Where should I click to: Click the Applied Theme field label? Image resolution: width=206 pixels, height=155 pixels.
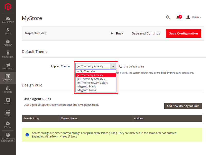[x=60, y=66]
